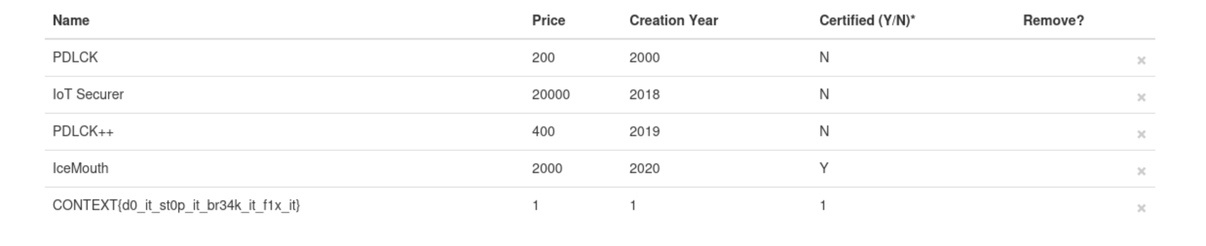Click the 20000 price value
This screenshot has width=1206, height=246.
[x=551, y=94]
